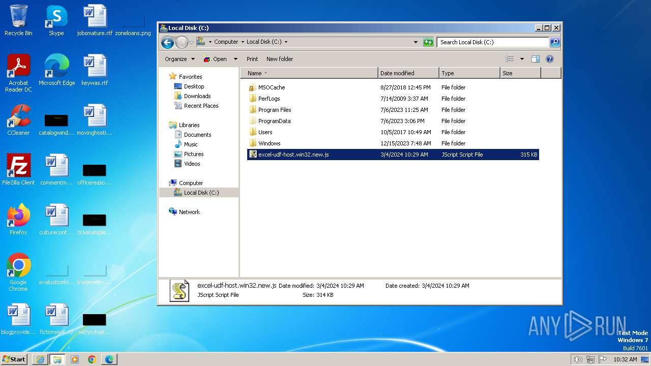This screenshot has width=651, height=366.
Task: Open Google Chrome desktop shortcut
Action: (18, 272)
